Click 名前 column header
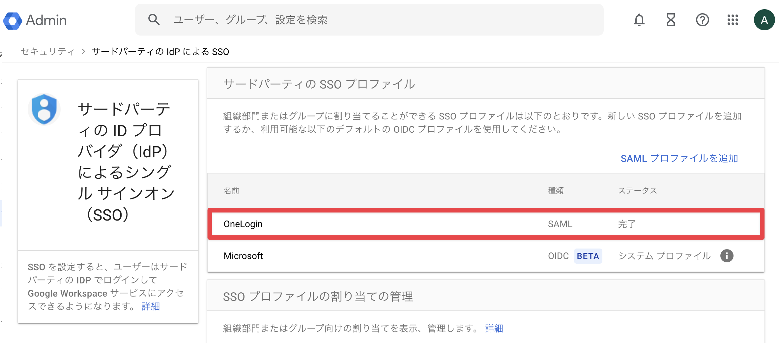Image resolution: width=779 pixels, height=343 pixels. pyautogui.click(x=231, y=191)
